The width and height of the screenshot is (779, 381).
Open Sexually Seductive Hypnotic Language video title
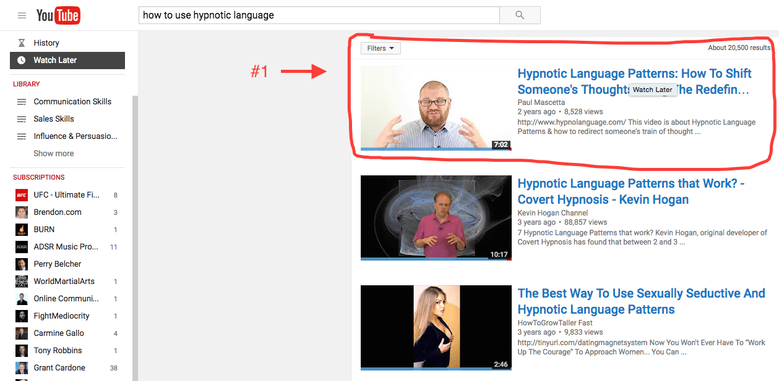coord(641,301)
